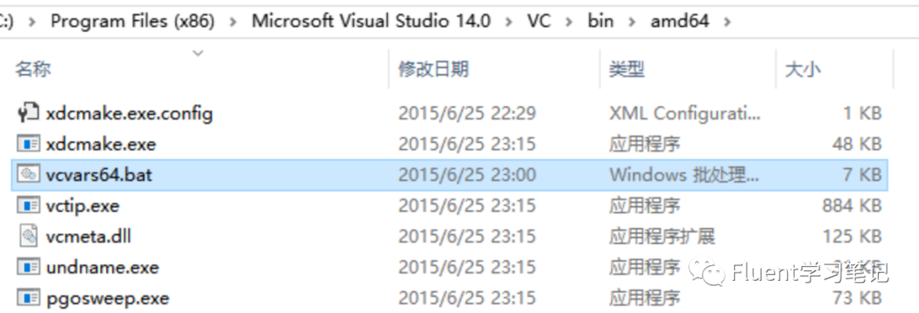919x313 pixels.
Task: Go to the bin breadcrumb folder
Action: point(600,21)
